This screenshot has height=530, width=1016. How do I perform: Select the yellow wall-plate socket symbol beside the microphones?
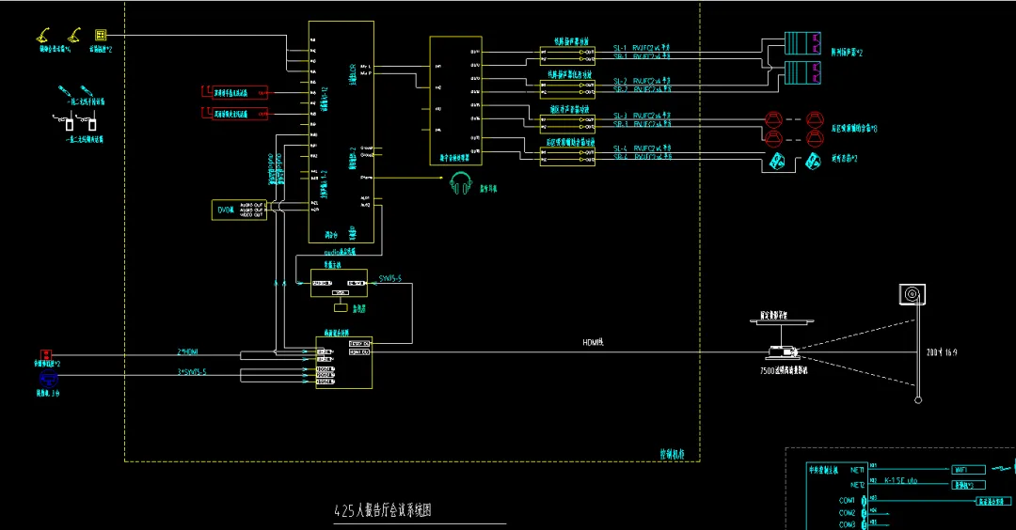pos(101,35)
